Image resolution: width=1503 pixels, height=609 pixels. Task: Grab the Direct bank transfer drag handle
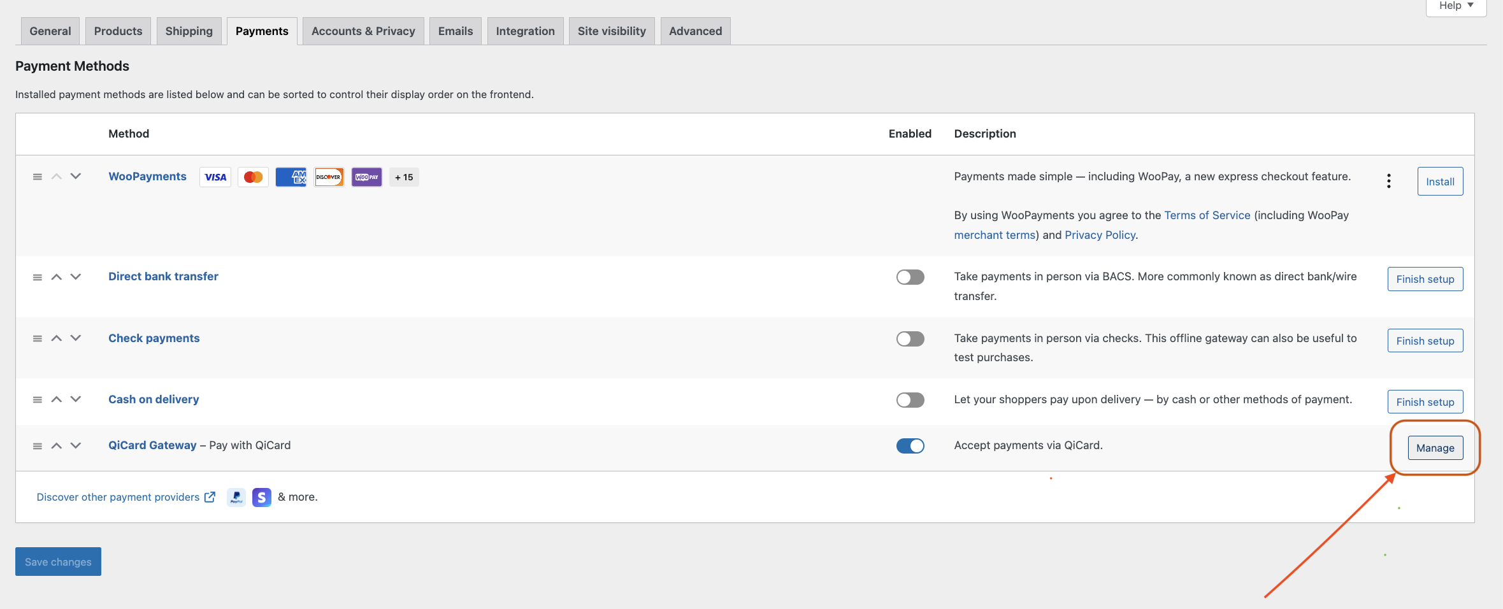coord(38,277)
